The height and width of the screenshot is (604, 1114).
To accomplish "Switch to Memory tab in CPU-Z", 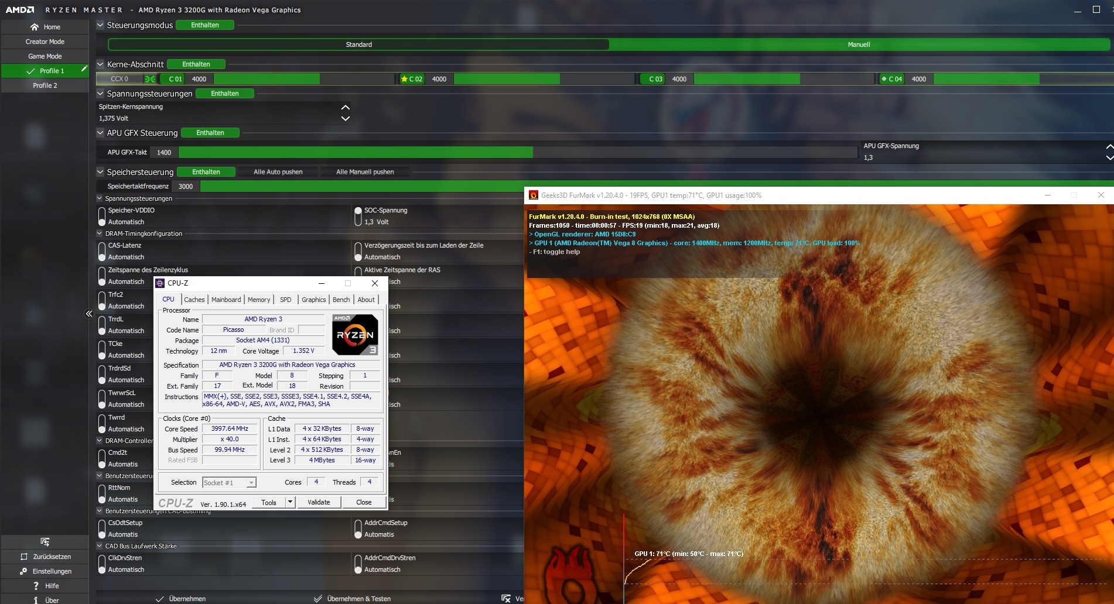I will (x=259, y=300).
